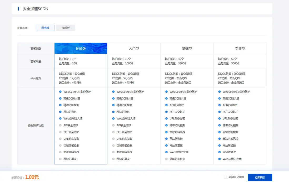Screen dimensions: 289x182
Task: Click 精准访问控制 text in the 入门型 column
Action: [x=124, y=105]
